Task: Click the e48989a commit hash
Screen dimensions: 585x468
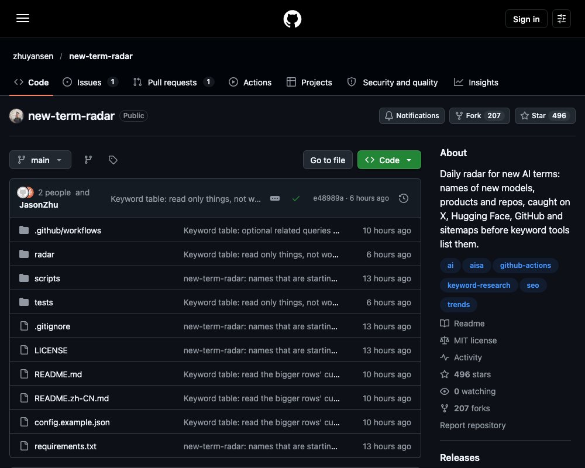Action: (328, 198)
